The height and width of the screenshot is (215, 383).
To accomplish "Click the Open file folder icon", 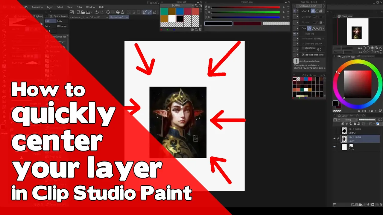I will 83,12.
